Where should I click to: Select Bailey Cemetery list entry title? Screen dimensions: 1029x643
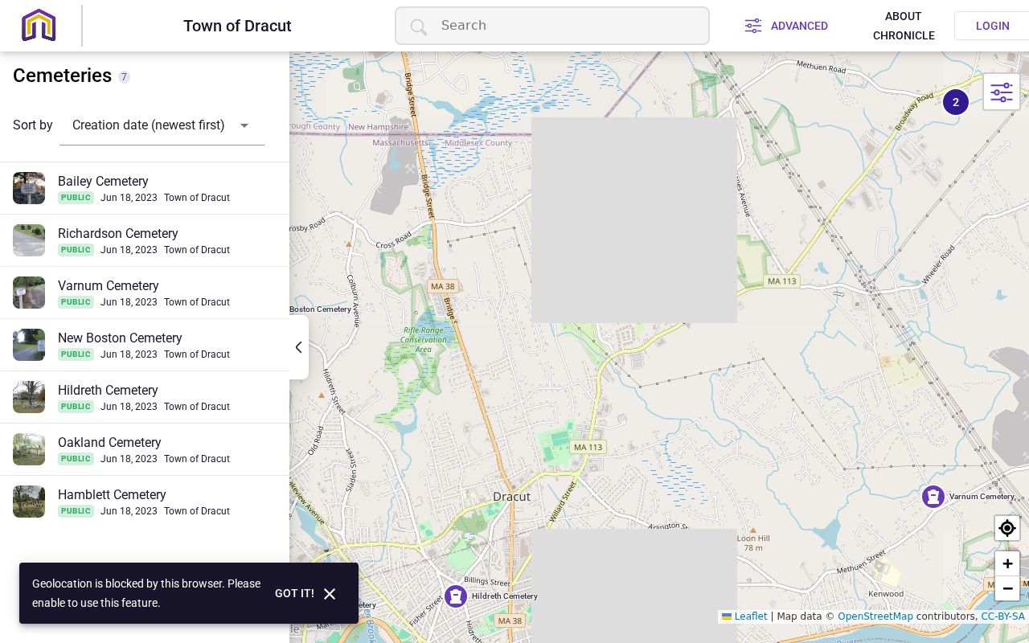coord(103,182)
